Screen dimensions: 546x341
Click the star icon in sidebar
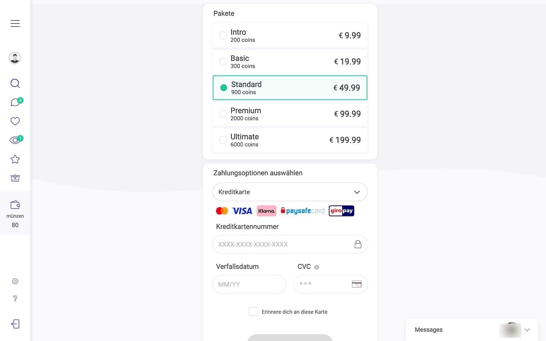coord(15,159)
